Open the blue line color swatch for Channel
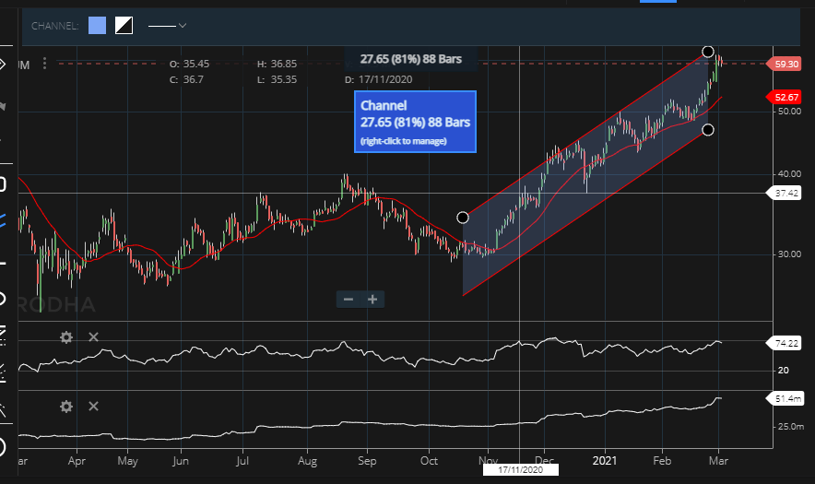The height and width of the screenshot is (484, 815). pyautogui.click(x=97, y=25)
